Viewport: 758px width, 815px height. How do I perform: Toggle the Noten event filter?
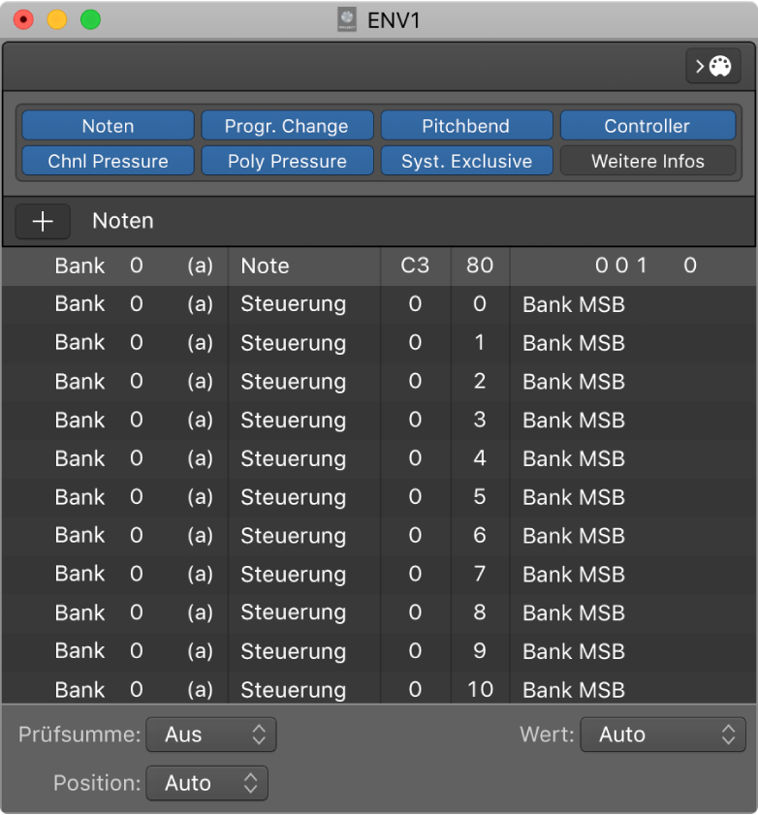(x=108, y=126)
